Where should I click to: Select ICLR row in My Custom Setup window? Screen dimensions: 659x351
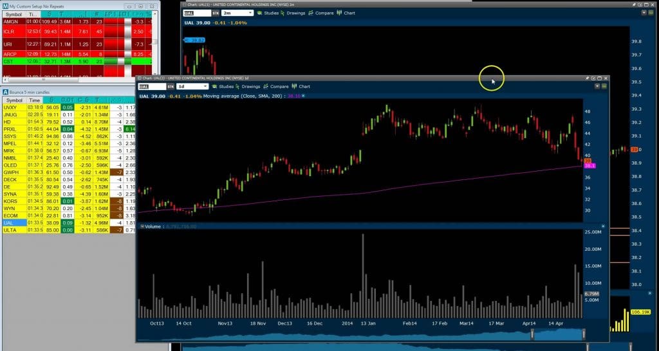click(x=77, y=32)
